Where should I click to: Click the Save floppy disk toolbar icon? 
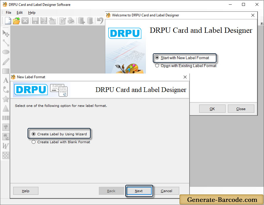click(35, 21)
